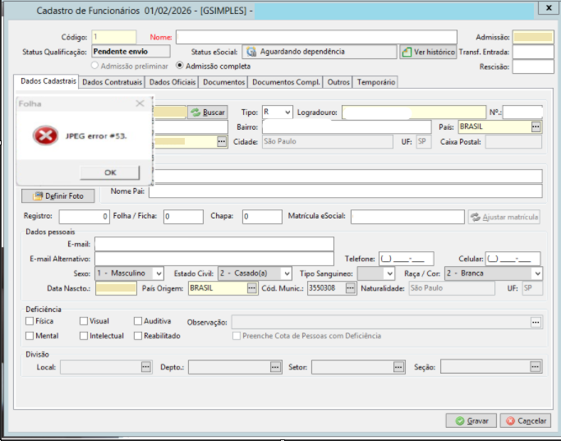Open Setor lookup ellipsis button
561x441 pixels.
[398, 367]
